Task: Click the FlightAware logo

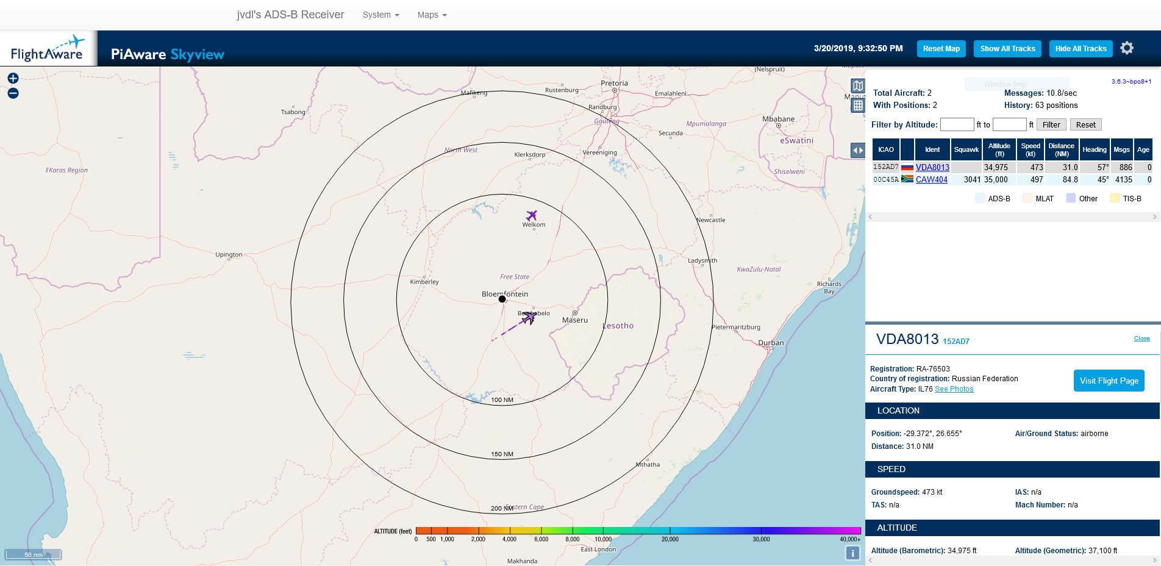Action: (x=48, y=49)
